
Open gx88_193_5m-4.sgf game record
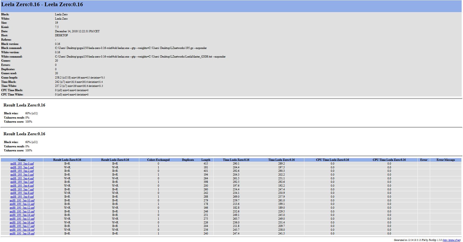pos(22,178)
